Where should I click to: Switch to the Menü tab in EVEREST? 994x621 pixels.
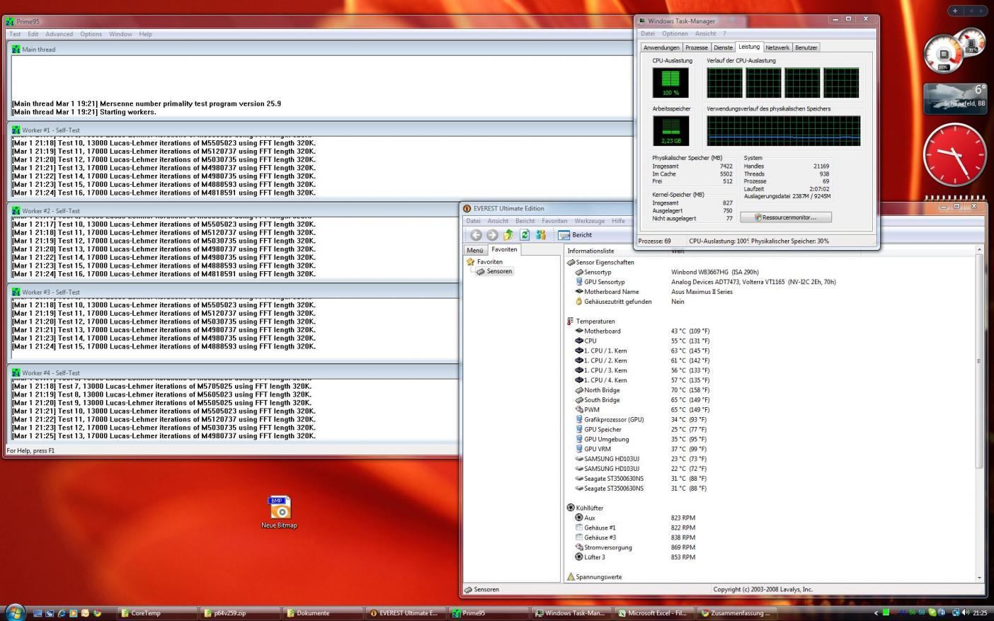474,250
